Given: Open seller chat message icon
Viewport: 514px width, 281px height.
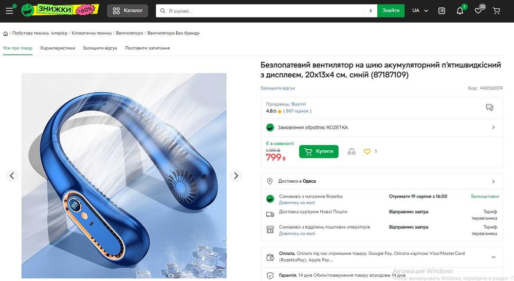Looking at the screenshot, I should pyautogui.click(x=489, y=108).
